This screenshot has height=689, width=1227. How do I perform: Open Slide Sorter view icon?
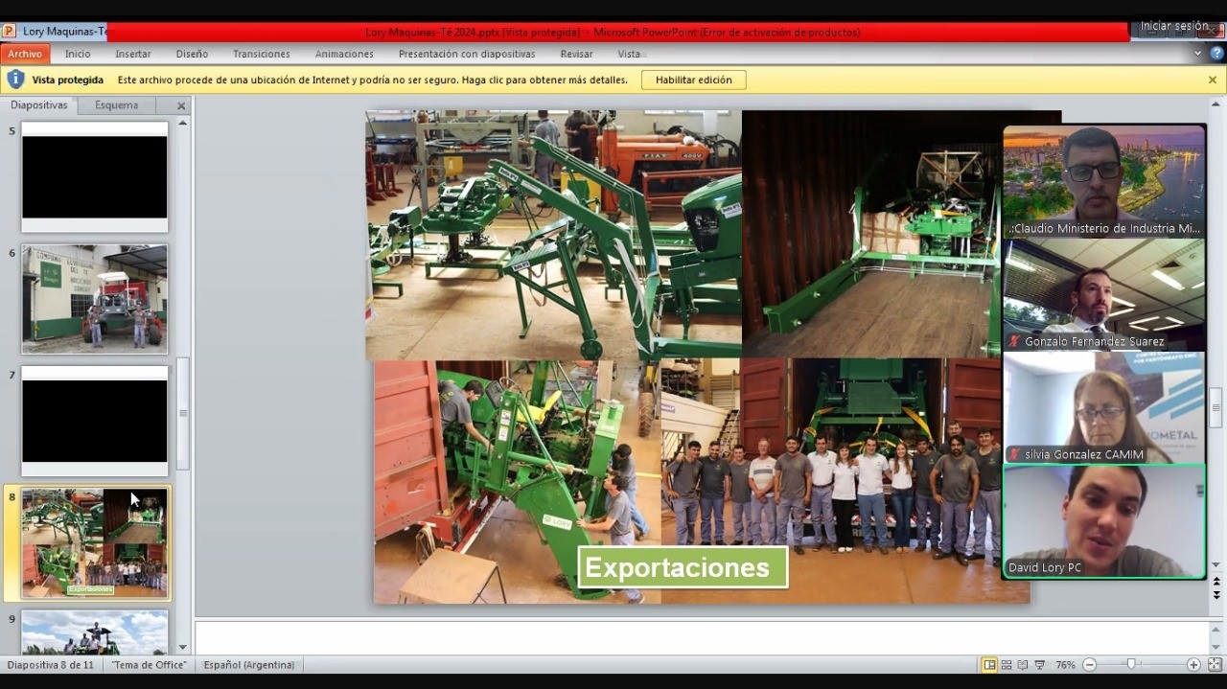click(1007, 665)
